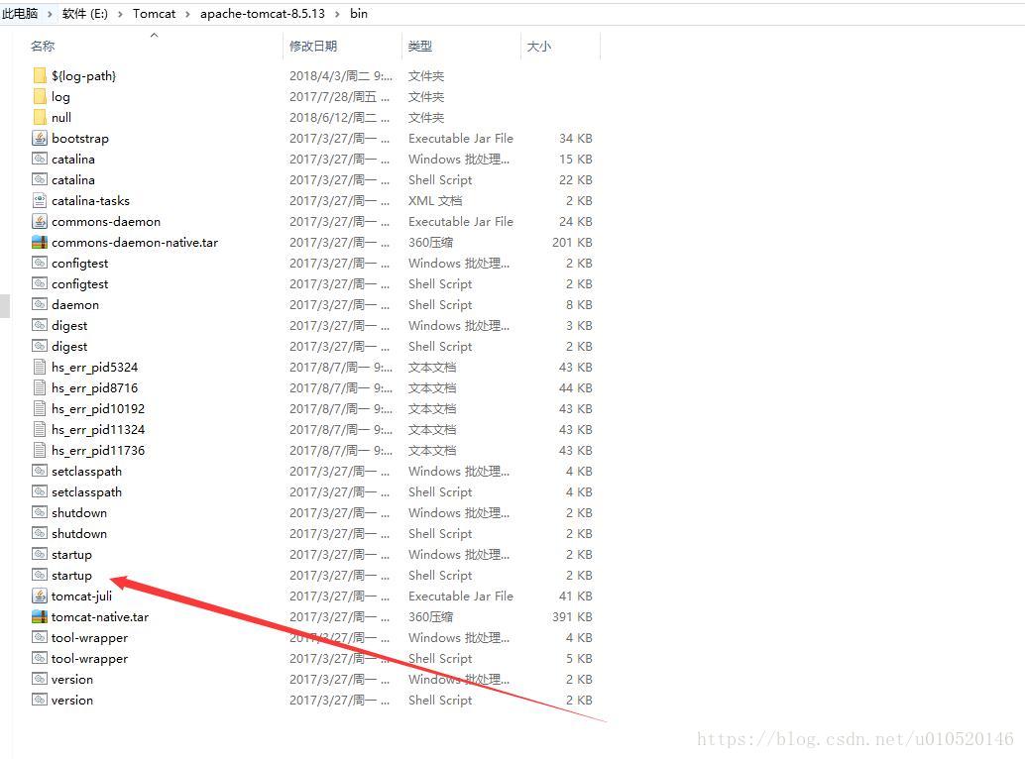Click the 41 KB size of tomcat-juli
The image size is (1025, 759).
point(575,596)
